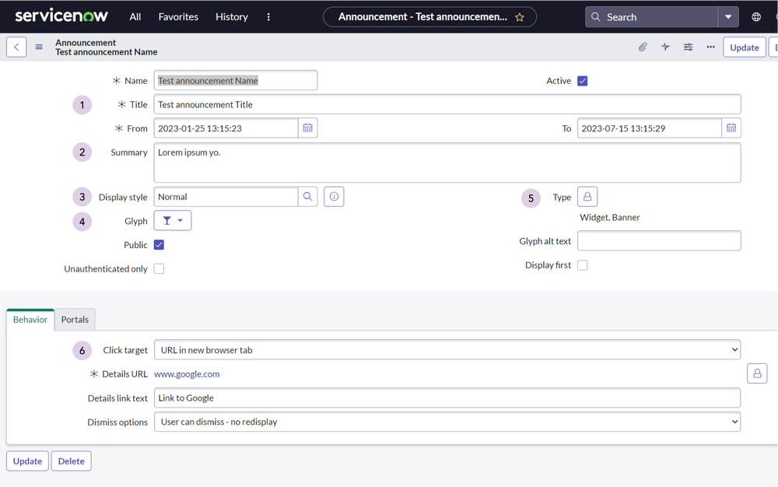Switch to the Portals tab
The image size is (778, 487).
(x=75, y=320)
